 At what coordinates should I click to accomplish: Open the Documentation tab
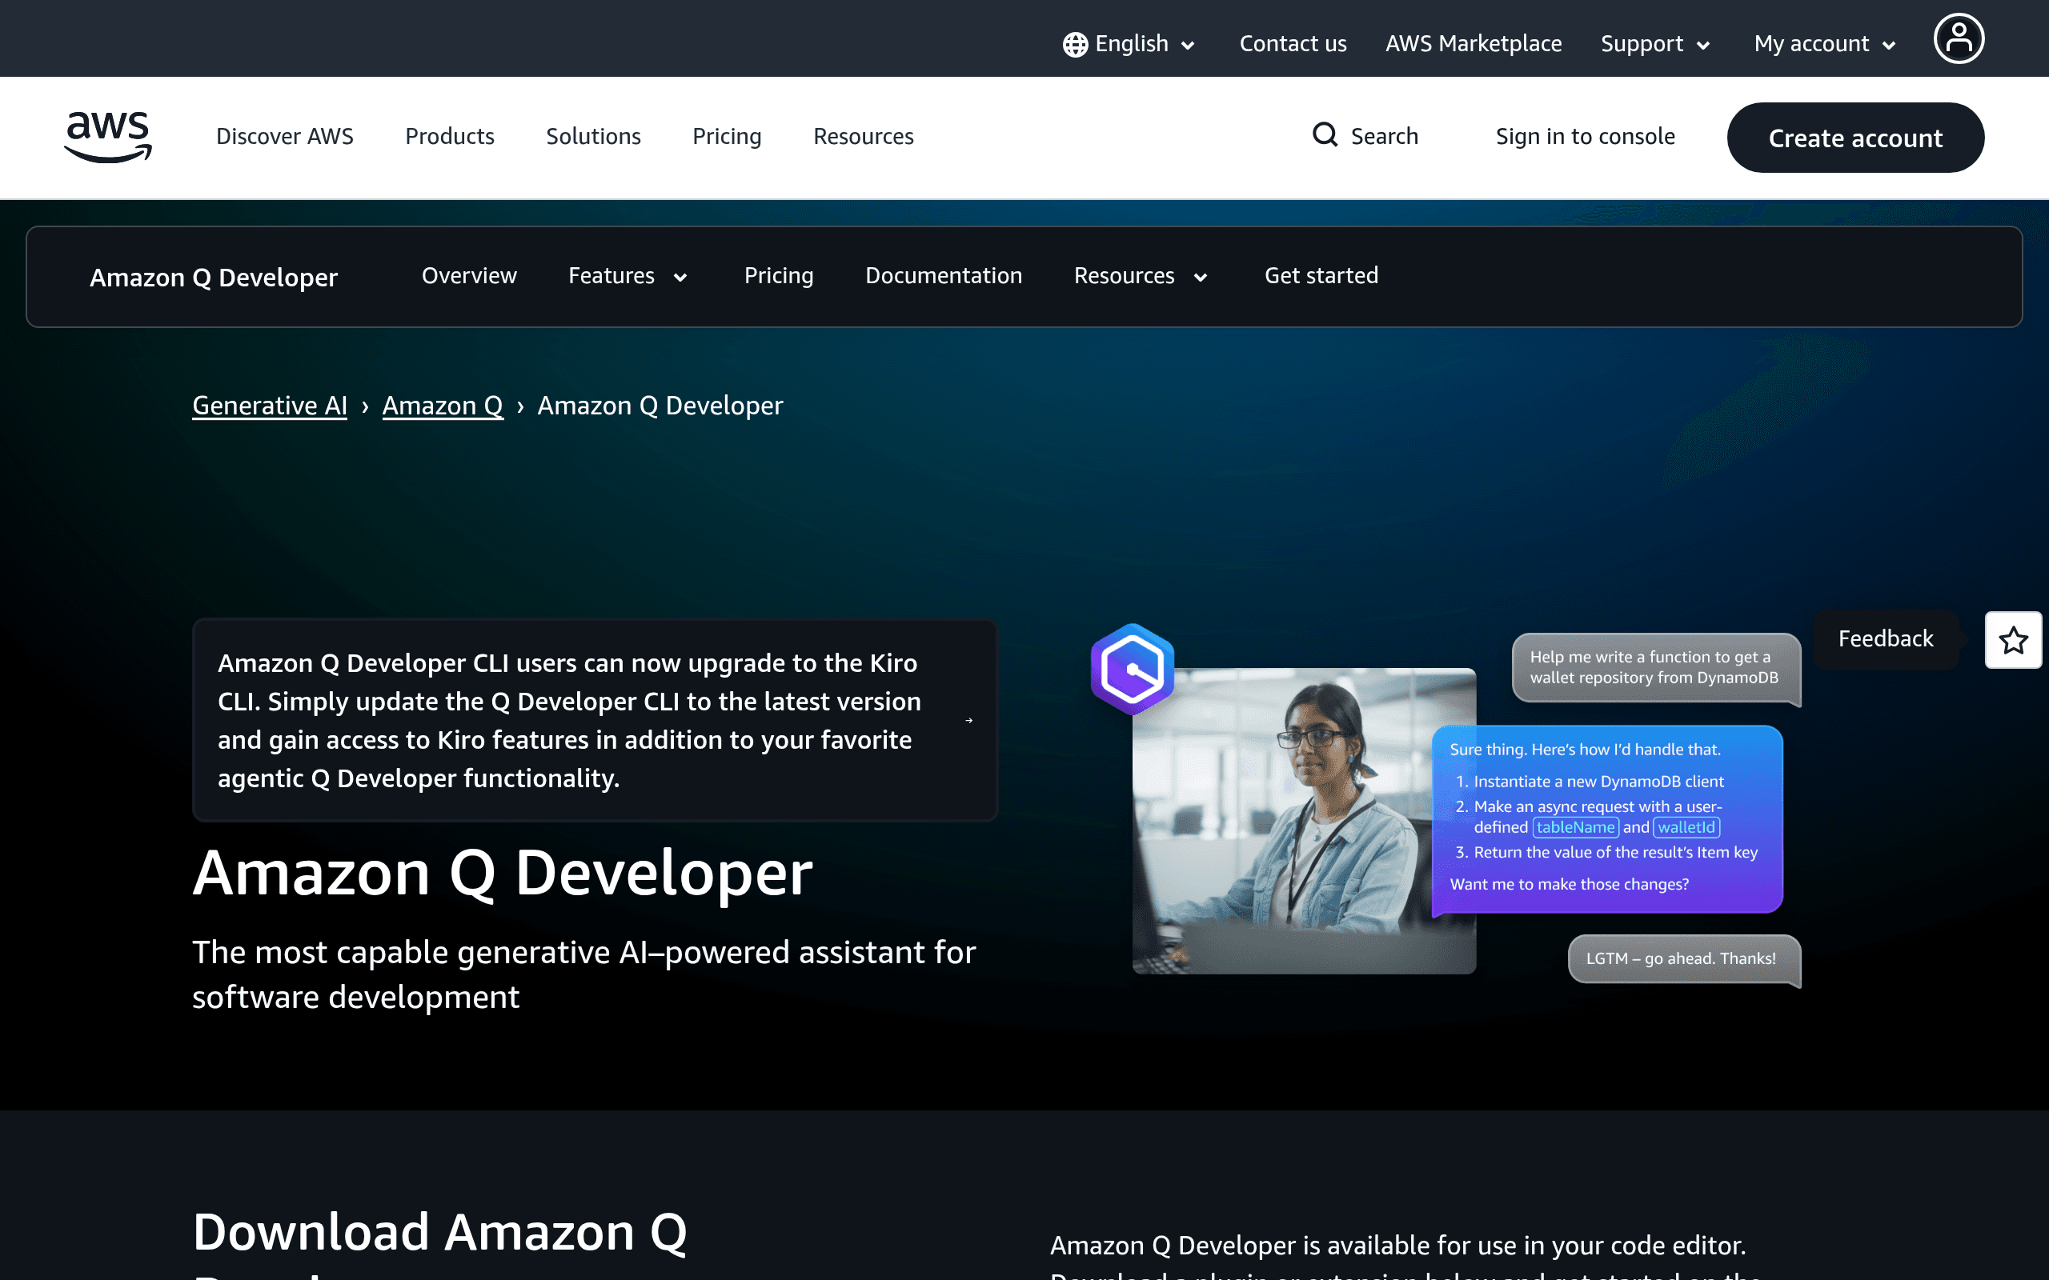tap(944, 276)
